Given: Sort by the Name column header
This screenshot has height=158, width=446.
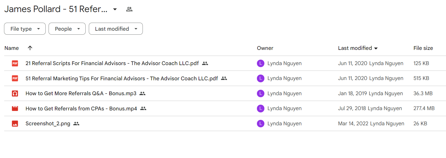Looking at the screenshot, I should [12, 48].
